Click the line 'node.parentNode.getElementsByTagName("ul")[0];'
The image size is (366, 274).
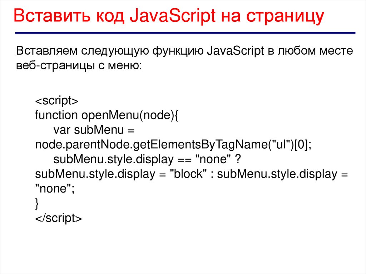(x=173, y=145)
